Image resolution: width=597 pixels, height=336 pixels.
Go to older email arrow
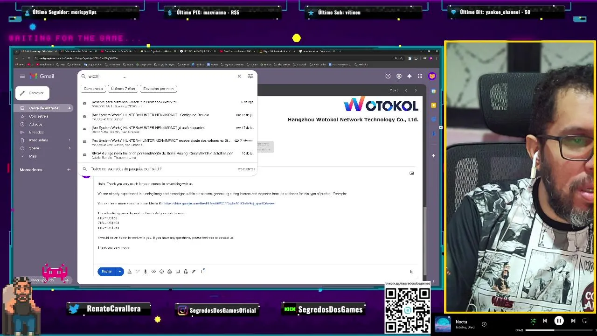(416, 90)
